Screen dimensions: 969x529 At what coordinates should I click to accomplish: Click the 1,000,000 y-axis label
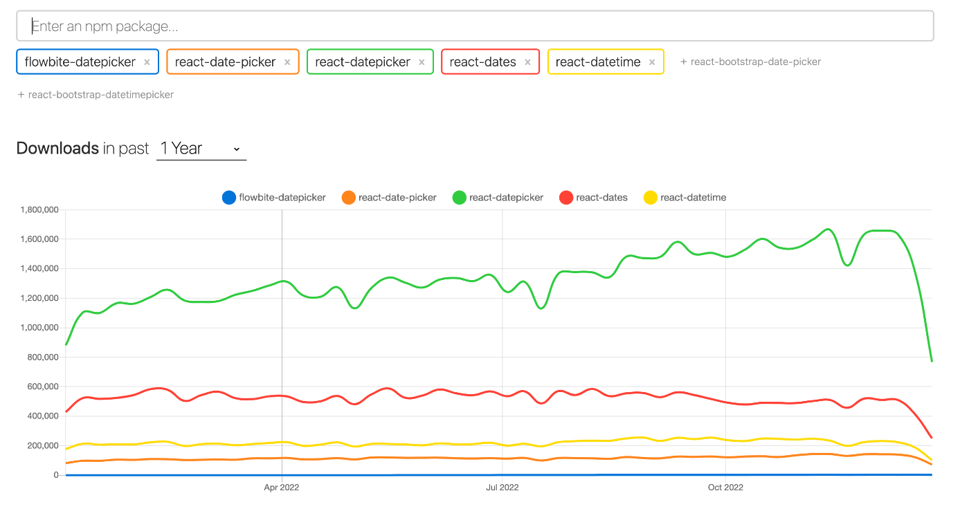39,328
